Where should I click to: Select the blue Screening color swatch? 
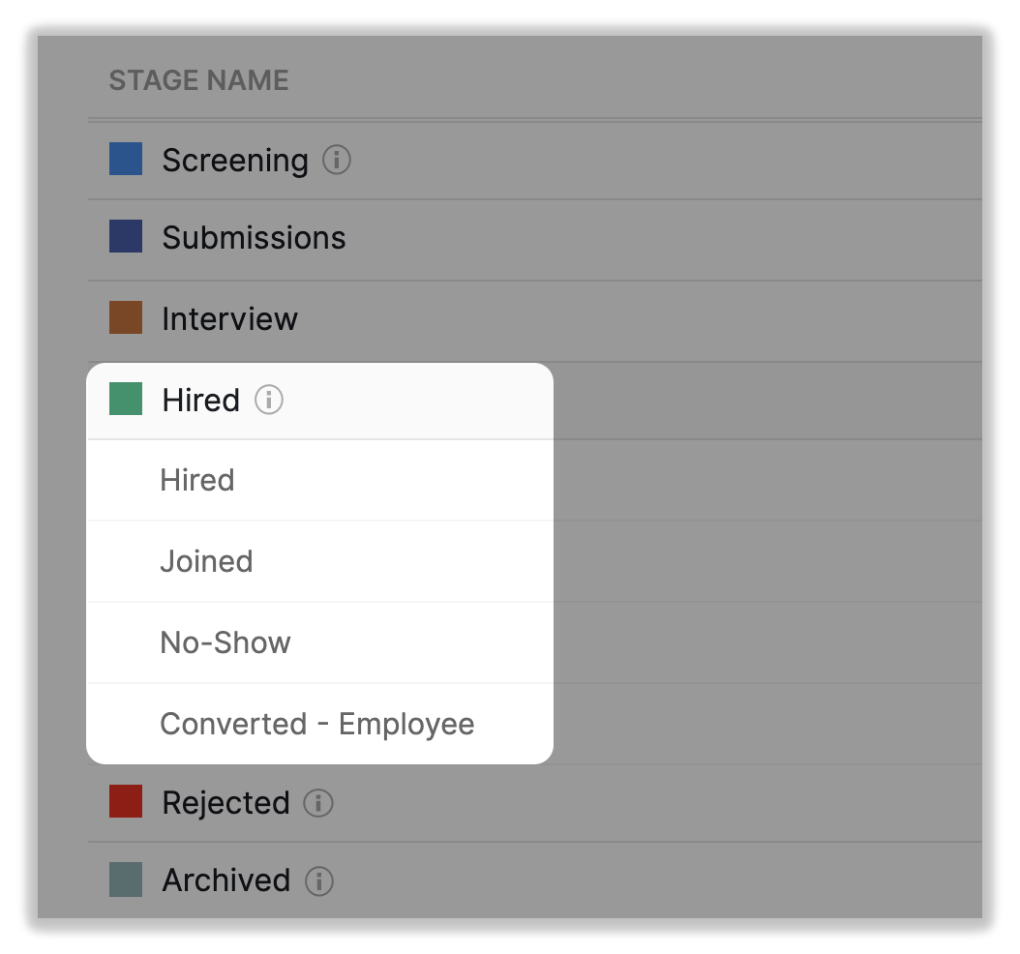tap(126, 160)
